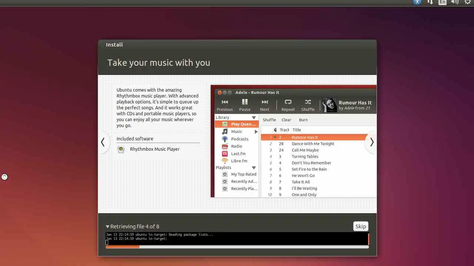The width and height of the screenshot is (474, 266).
Task: Select the Libre.fm label in sidebar
Action: pos(239,161)
